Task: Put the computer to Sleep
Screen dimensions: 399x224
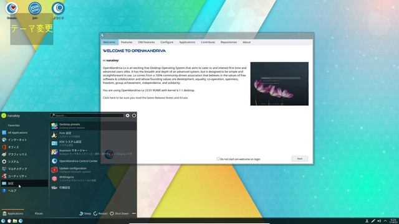Action: 85,213
